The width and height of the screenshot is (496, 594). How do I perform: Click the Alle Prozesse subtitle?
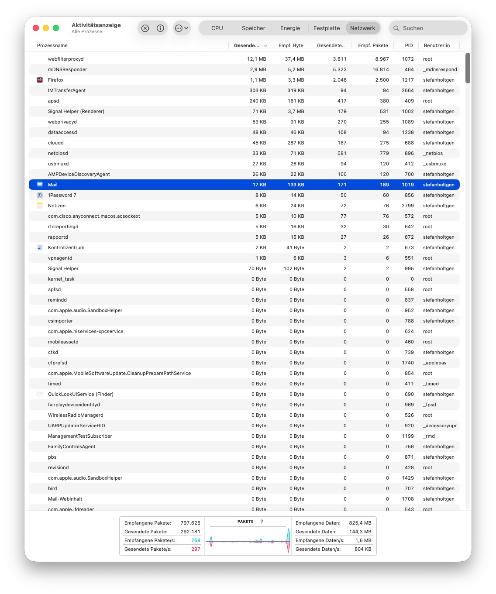(x=87, y=32)
